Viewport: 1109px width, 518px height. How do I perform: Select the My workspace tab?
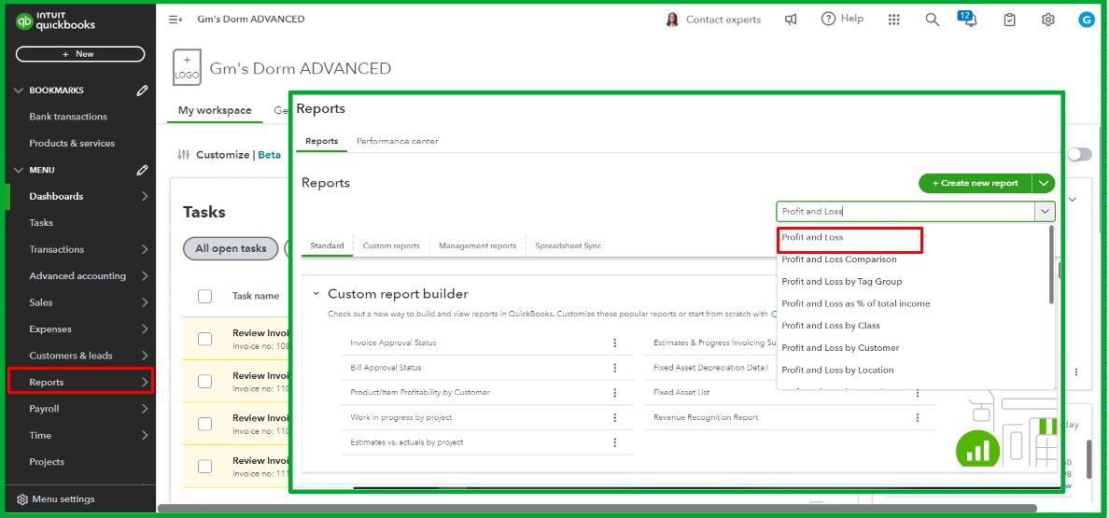click(215, 110)
